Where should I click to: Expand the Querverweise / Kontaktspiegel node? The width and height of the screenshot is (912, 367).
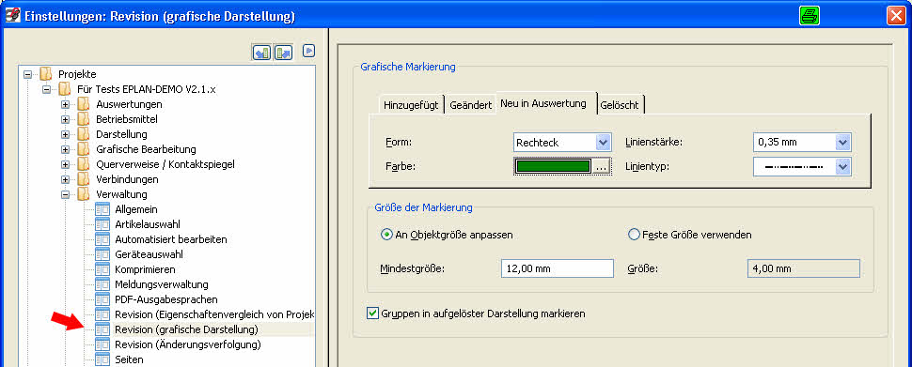(x=65, y=165)
